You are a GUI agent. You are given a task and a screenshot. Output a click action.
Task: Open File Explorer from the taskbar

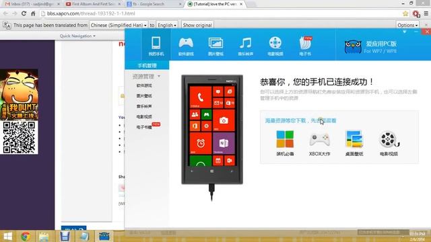pyautogui.click(x=44, y=236)
